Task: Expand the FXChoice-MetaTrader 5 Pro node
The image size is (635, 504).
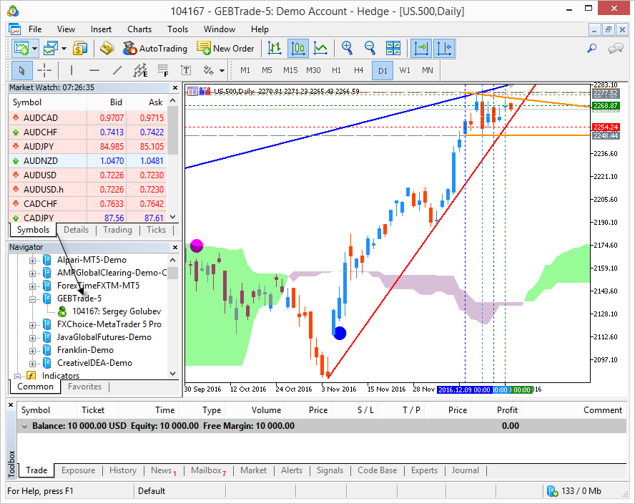Action: (32, 325)
